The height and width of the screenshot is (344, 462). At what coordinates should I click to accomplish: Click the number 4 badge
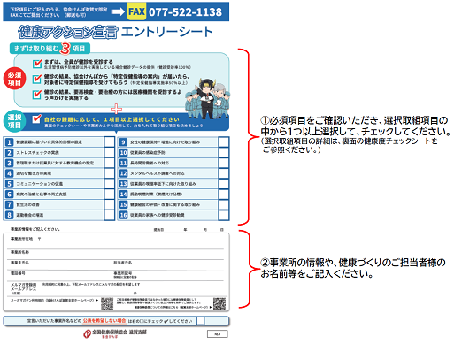9,173
